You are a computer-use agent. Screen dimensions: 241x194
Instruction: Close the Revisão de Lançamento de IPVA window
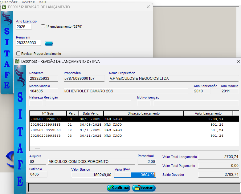238,62
